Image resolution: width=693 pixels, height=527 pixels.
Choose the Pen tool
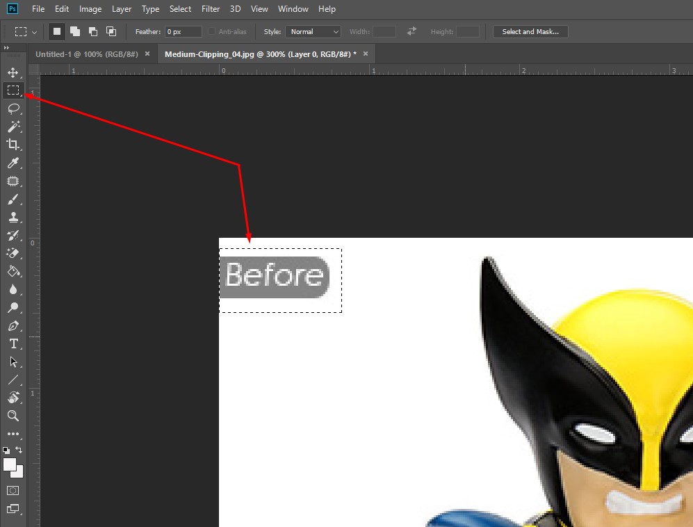pyautogui.click(x=13, y=325)
